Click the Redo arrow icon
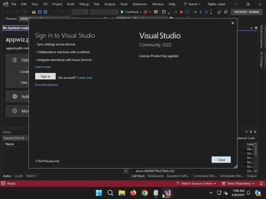 point(62,12)
